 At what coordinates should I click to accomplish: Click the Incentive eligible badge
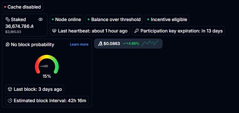click(x=167, y=19)
